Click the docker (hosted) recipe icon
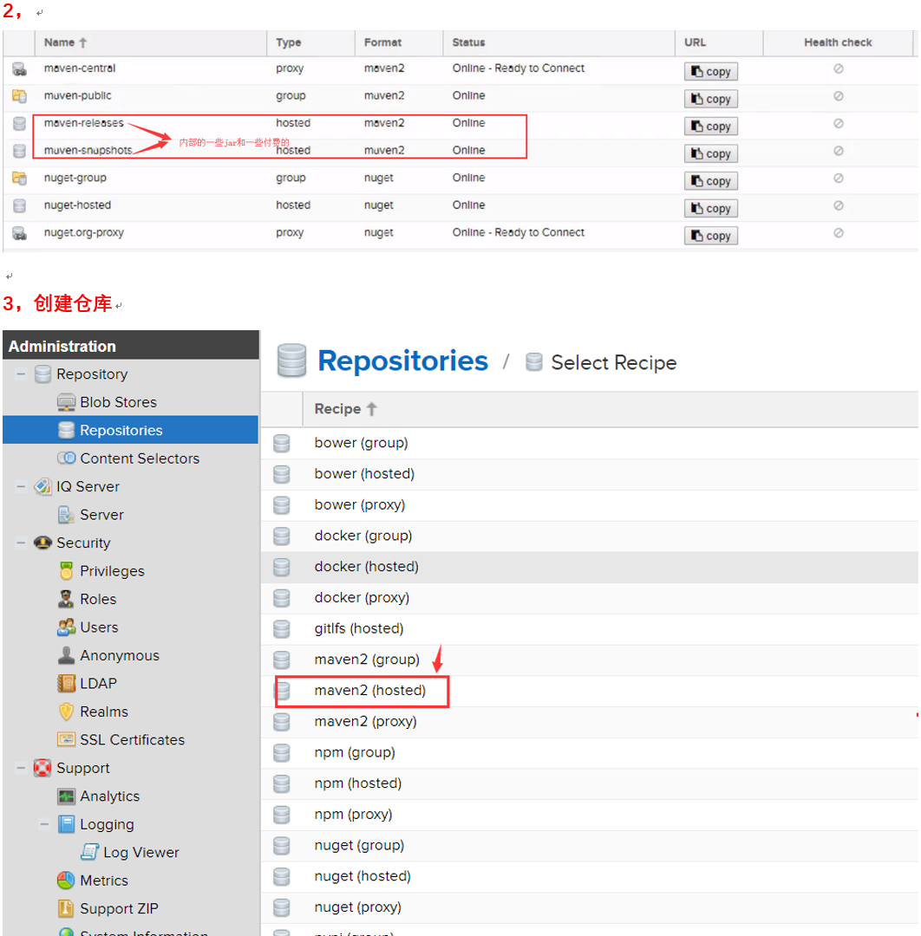The image size is (921, 936). [281, 567]
